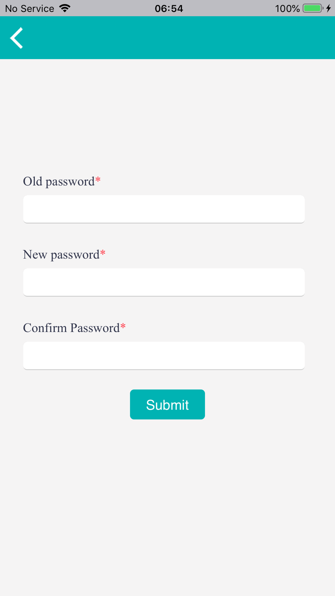Image resolution: width=335 pixels, height=596 pixels.
Task: Tap blank area above Old password label
Action: click(x=167, y=116)
